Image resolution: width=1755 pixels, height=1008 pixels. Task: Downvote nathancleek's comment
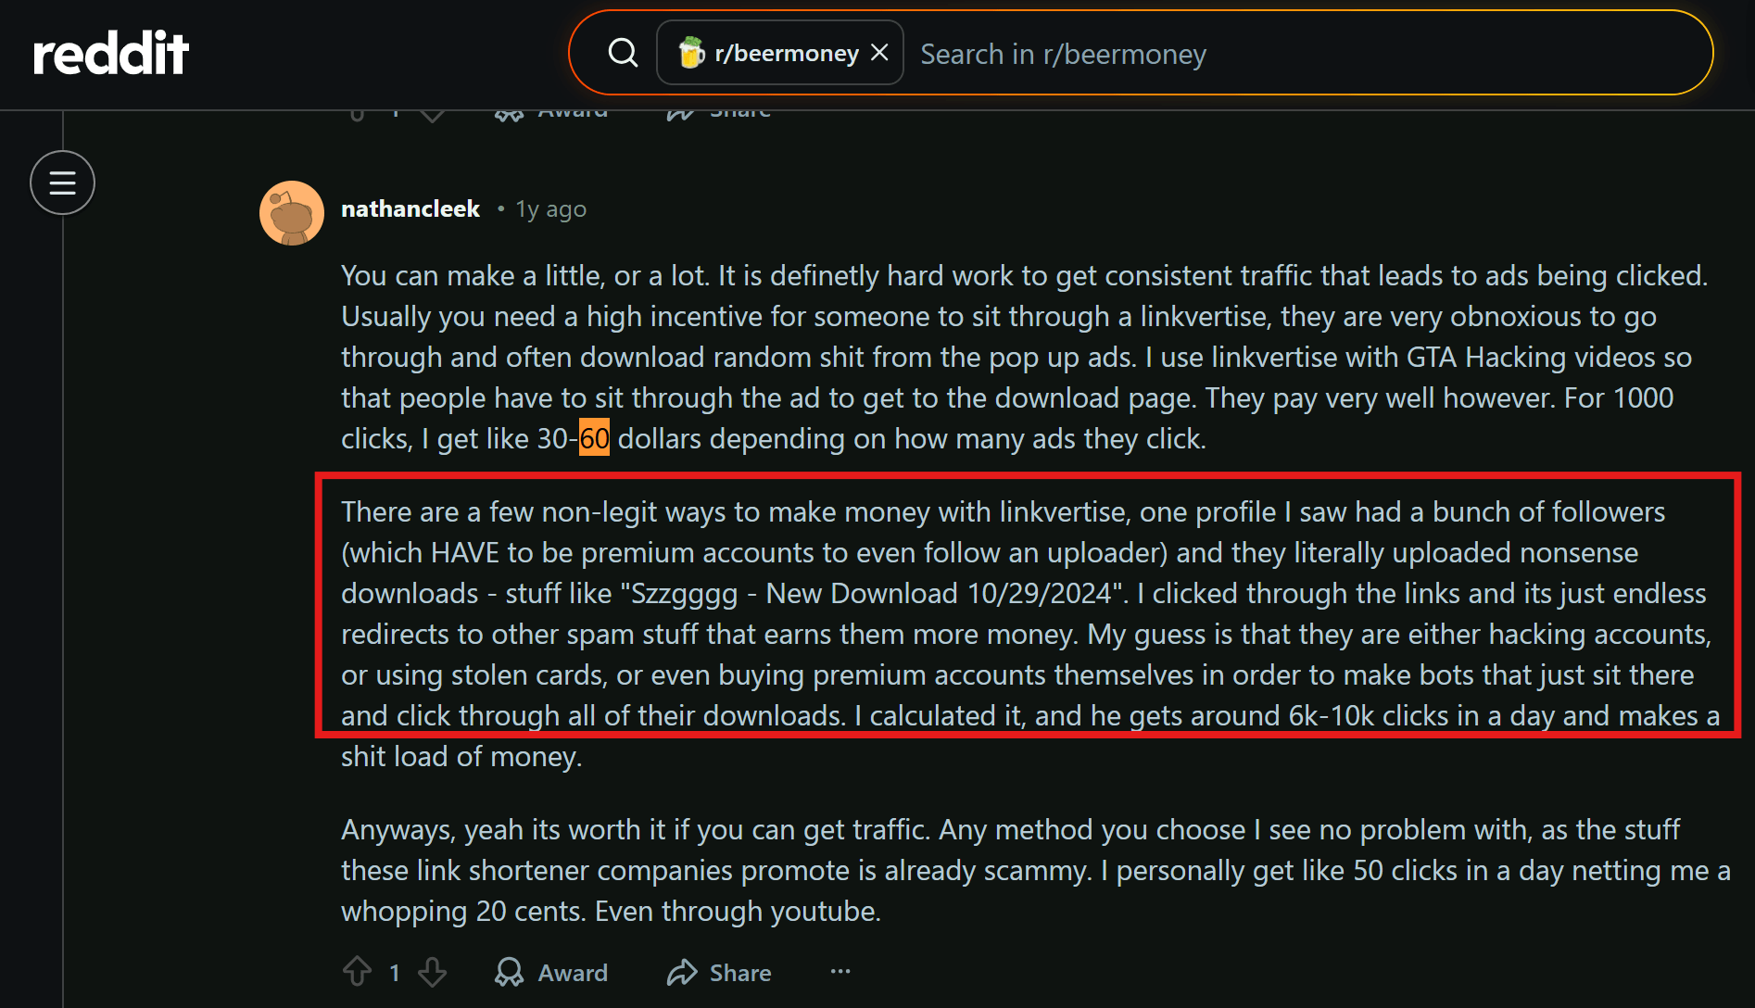click(432, 972)
